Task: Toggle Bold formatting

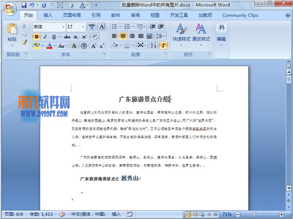Action: click(x=37, y=37)
